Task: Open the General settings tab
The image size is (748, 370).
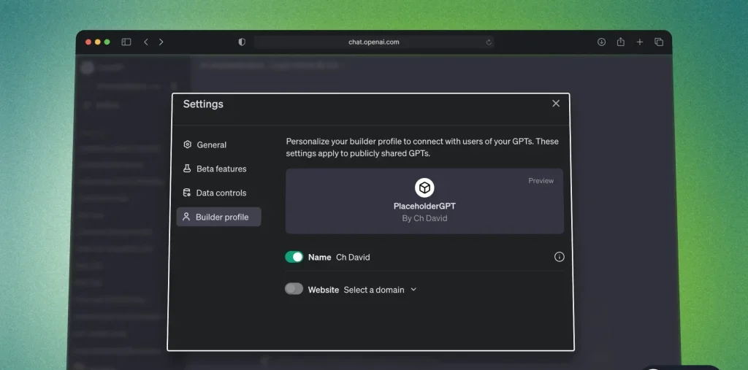Action: coord(211,144)
